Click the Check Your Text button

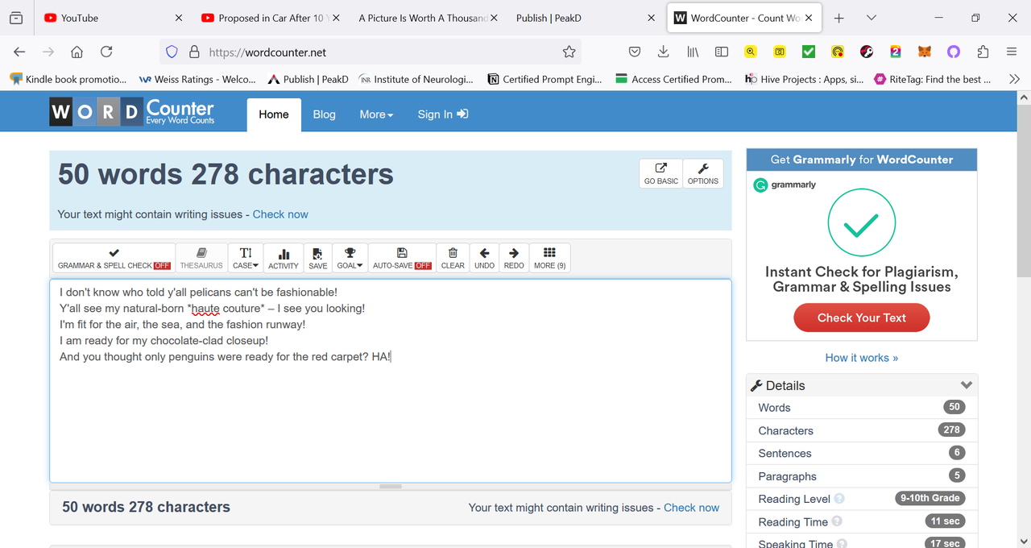[x=862, y=318]
